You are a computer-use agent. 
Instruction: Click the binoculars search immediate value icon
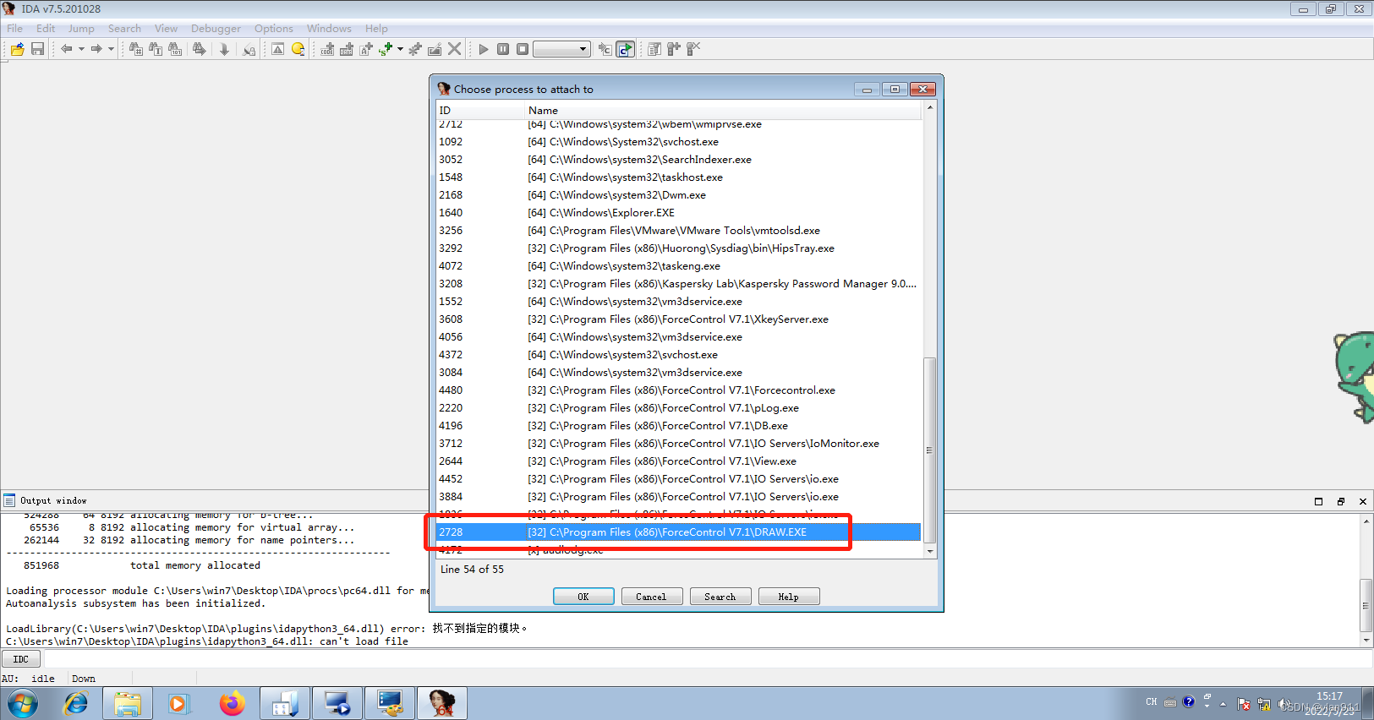coord(135,49)
